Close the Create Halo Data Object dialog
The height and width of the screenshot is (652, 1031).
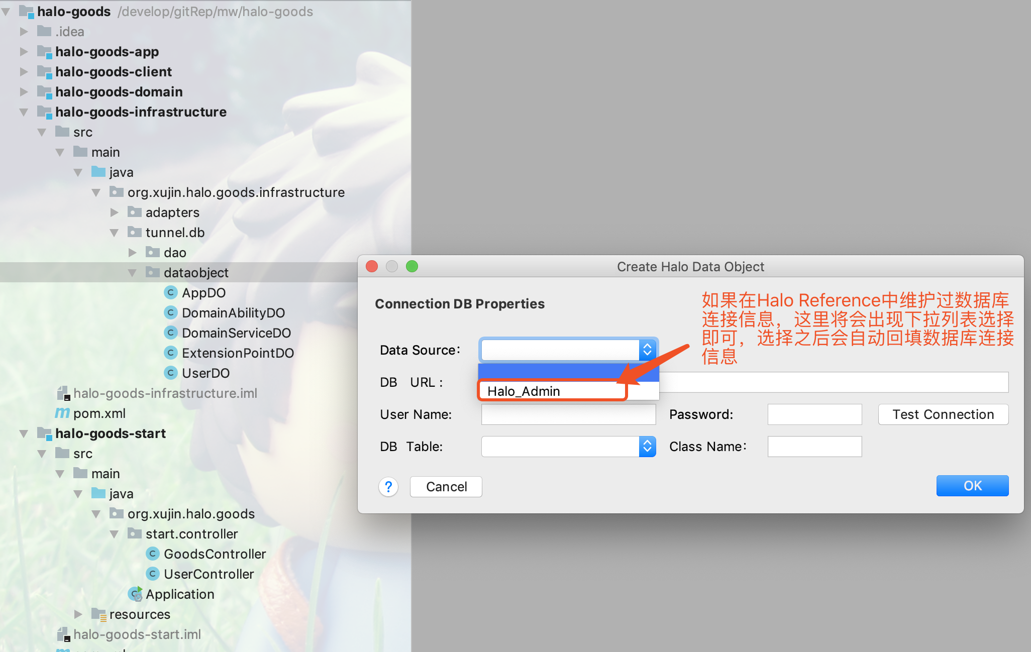pos(372,266)
